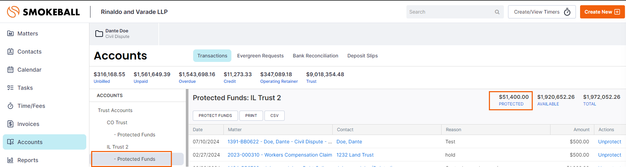Click the Reports chart icon

(x=10, y=160)
